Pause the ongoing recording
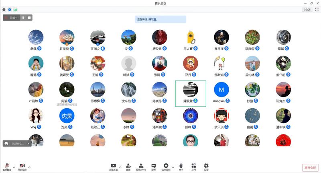Viewport: 321px width, 173px height. coord(23,18)
